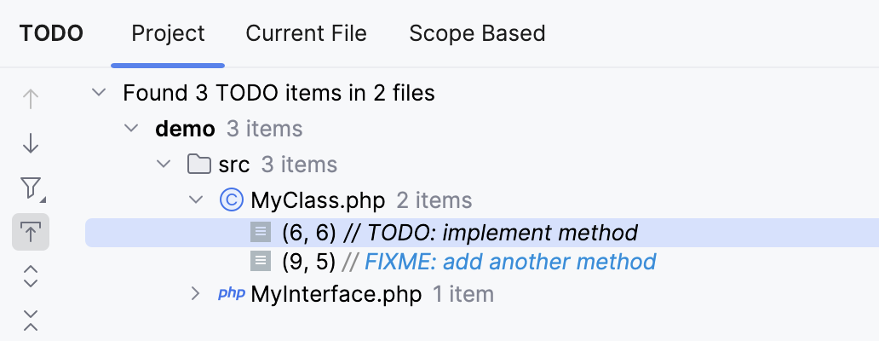Collapse the src folder node

coord(164,165)
